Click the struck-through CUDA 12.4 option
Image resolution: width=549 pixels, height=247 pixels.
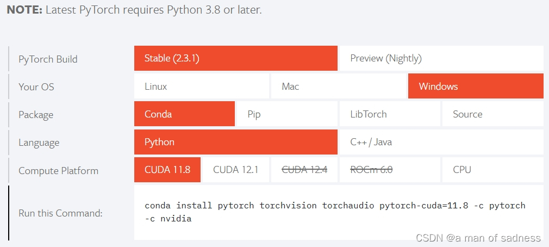pos(304,170)
